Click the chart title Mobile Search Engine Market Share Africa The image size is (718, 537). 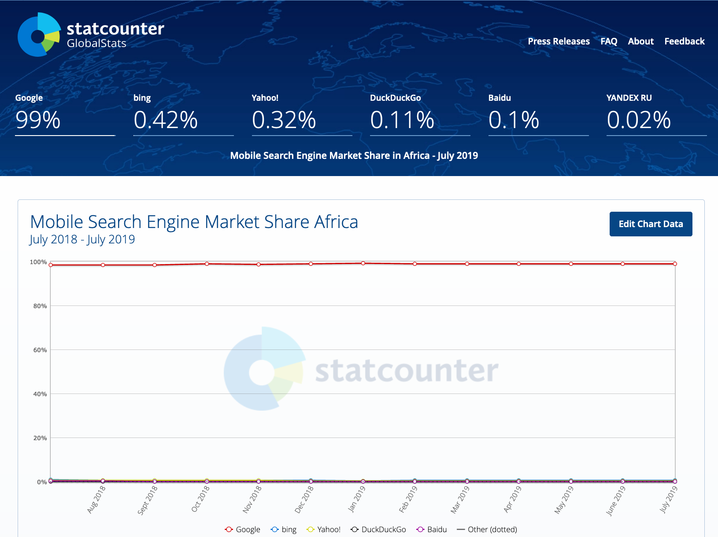[x=194, y=222]
